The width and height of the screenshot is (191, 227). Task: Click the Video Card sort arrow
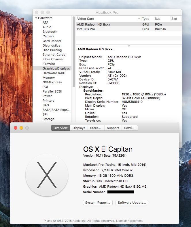tap(139, 19)
